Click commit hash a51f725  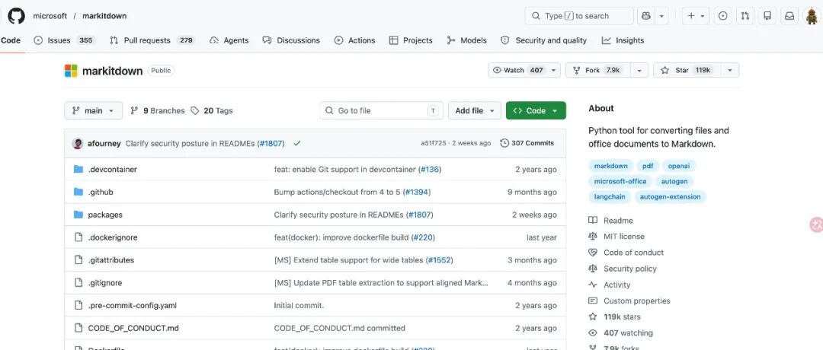pos(434,143)
